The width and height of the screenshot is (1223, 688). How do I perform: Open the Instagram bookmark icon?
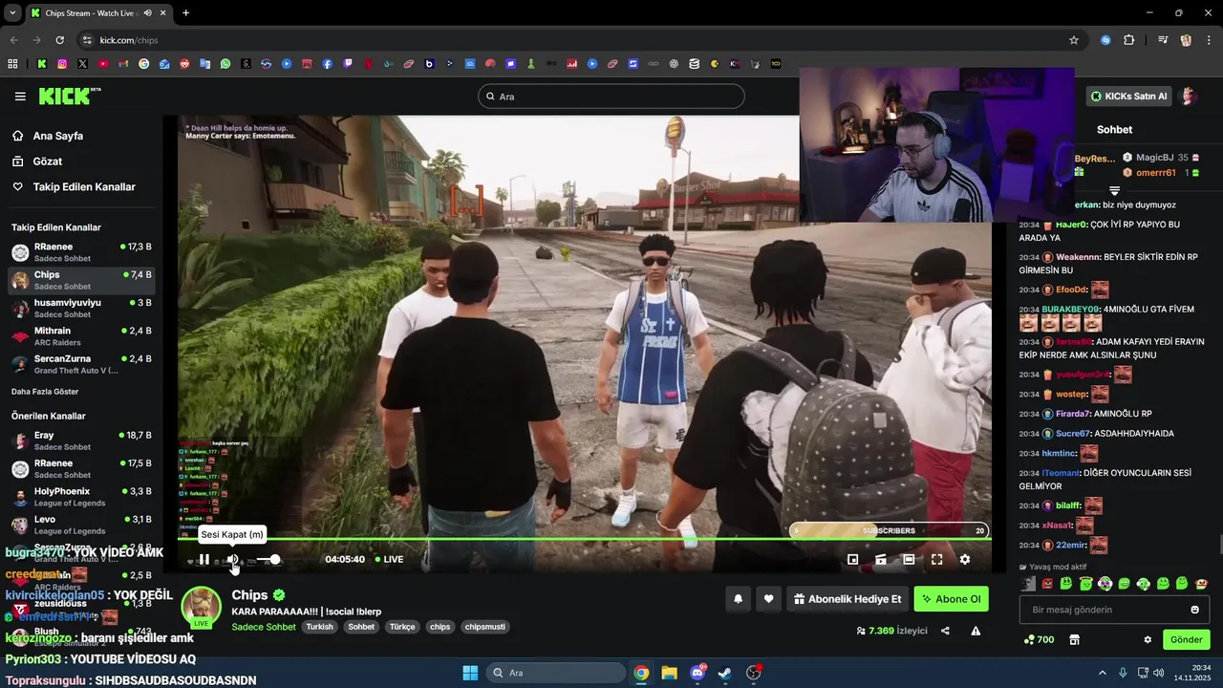pyautogui.click(x=62, y=64)
